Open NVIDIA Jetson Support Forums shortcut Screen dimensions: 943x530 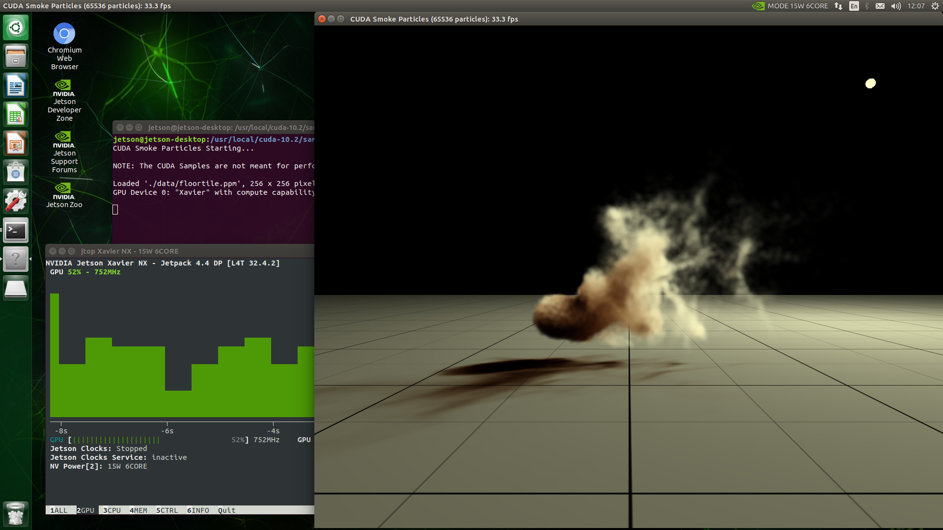64,152
